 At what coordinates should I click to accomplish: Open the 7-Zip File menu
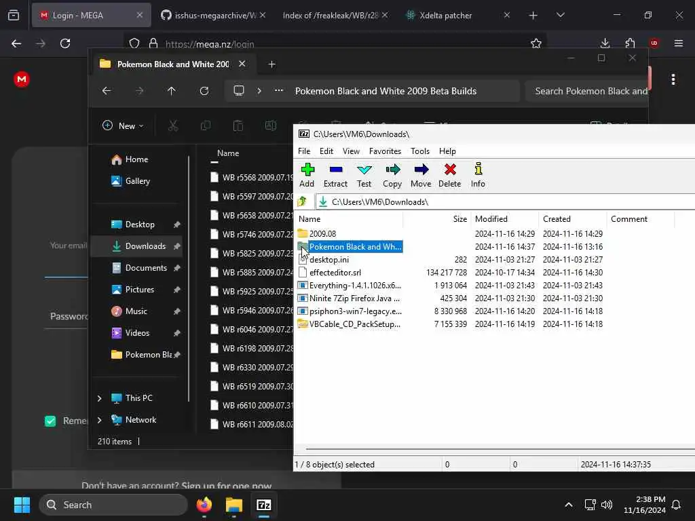coord(304,151)
